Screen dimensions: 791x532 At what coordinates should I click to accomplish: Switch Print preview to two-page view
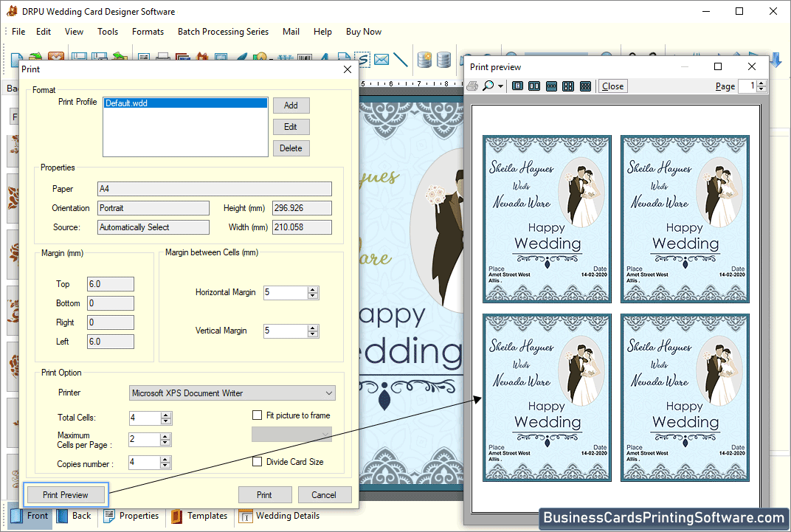tap(534, 86)
